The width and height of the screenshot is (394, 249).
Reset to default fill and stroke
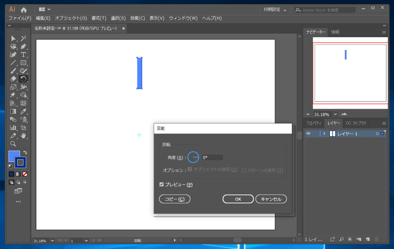click(10, 166)
